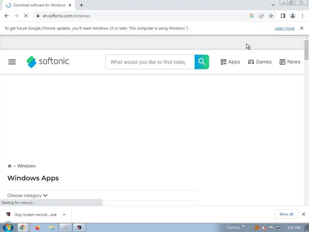Dismiss the Chrome update notification bar
This screenshot has width=309, height=232.
301,28
